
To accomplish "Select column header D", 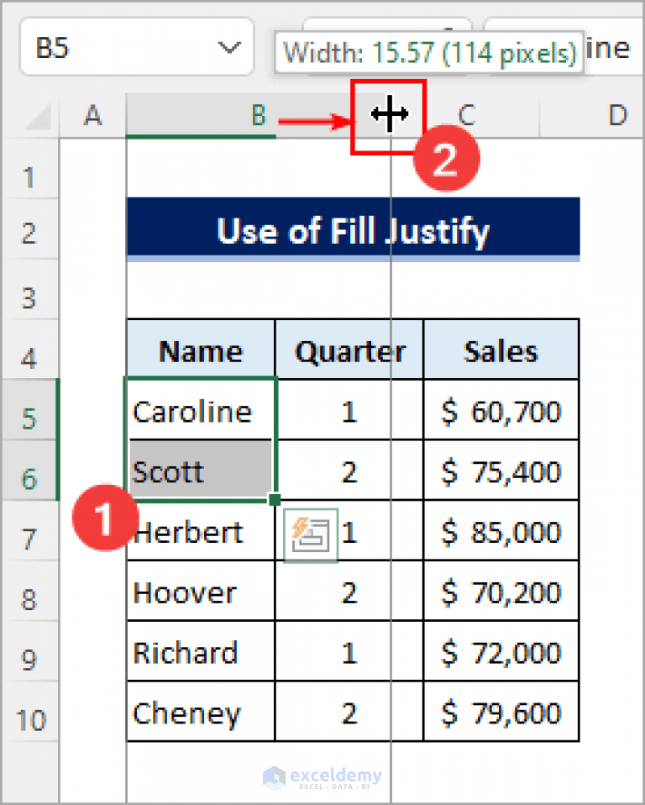I will (617, 116).
